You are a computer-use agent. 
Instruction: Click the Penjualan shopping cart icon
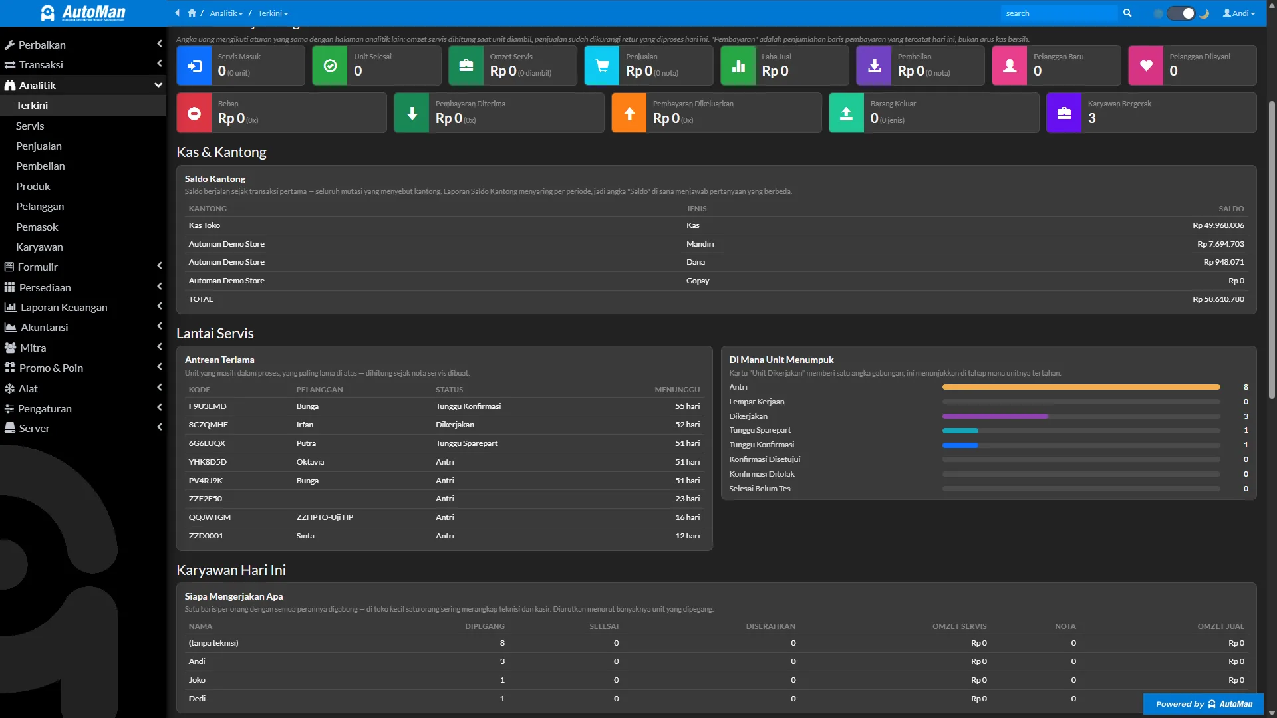(602, 66)
